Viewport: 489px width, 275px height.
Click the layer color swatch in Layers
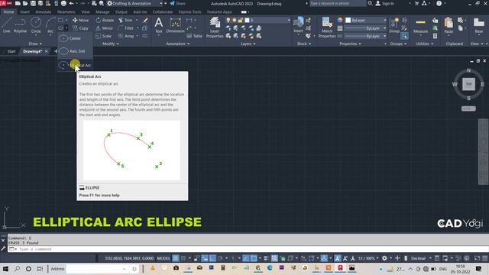pyautogui.click(x=247, y=20)
